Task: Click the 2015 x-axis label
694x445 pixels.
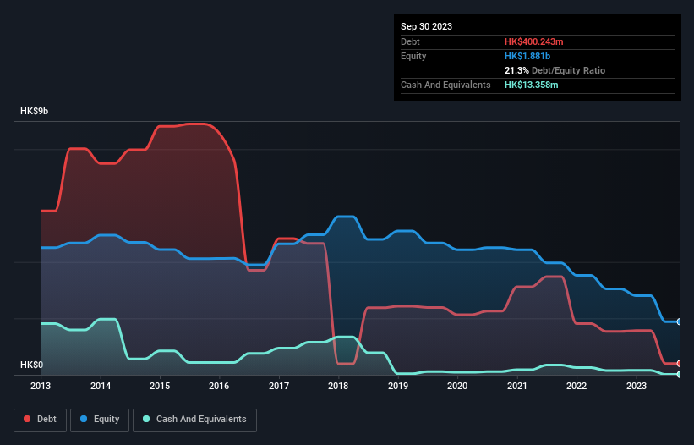Action: (160, 386)
